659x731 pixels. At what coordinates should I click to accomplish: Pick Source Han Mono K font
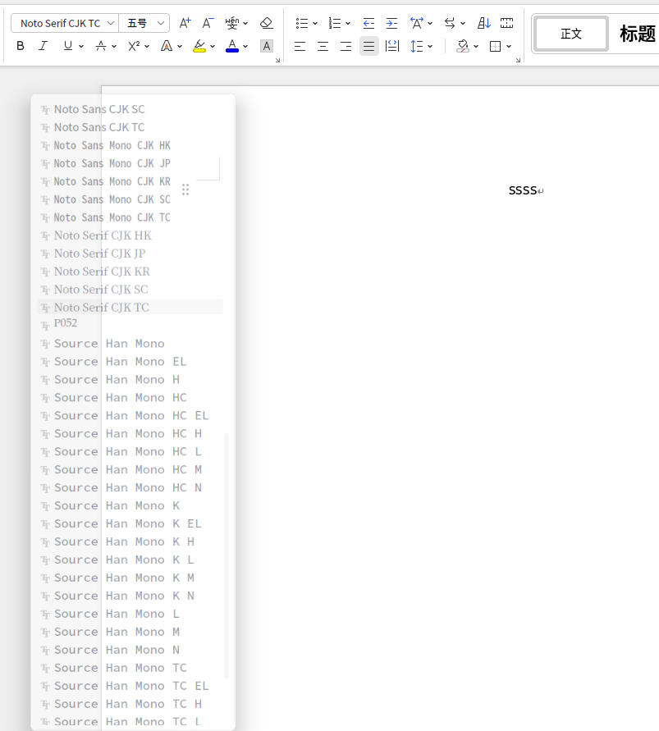click(130, 505)
